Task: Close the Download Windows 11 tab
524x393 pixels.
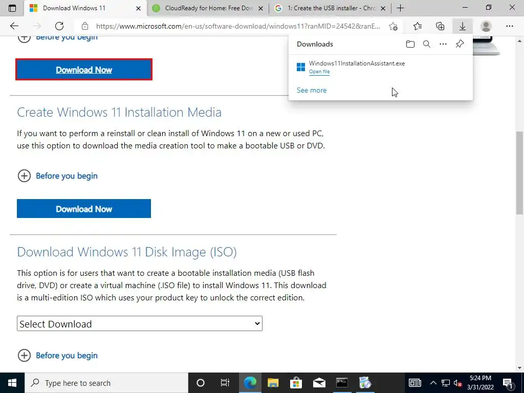Action: (138, 8)
